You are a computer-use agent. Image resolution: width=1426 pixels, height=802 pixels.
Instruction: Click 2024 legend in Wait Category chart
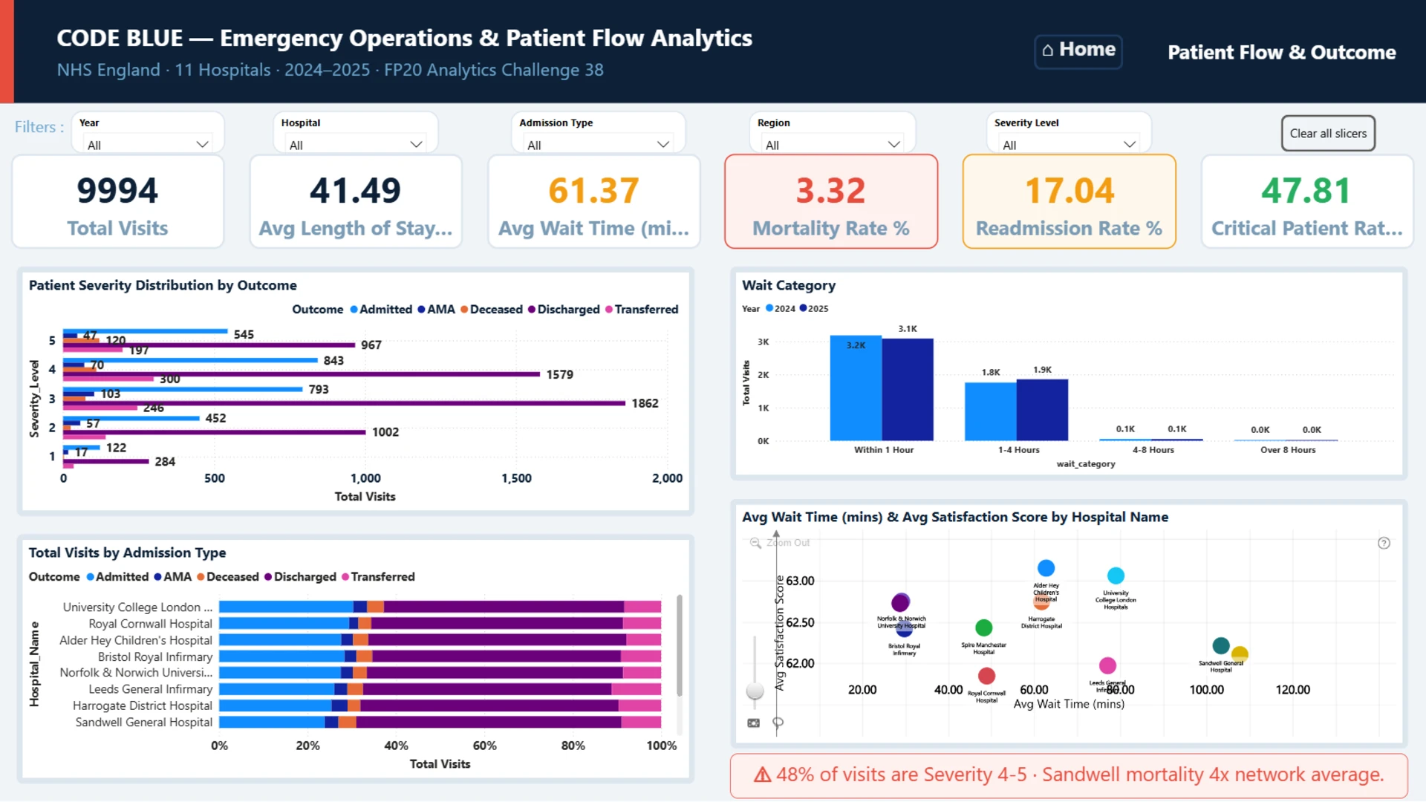click(781, 309)
